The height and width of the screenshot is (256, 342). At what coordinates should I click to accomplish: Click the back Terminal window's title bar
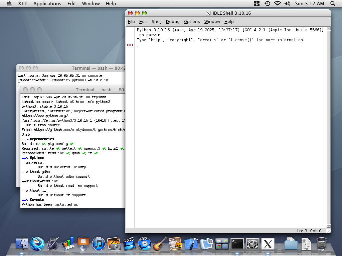coord(71,68)
